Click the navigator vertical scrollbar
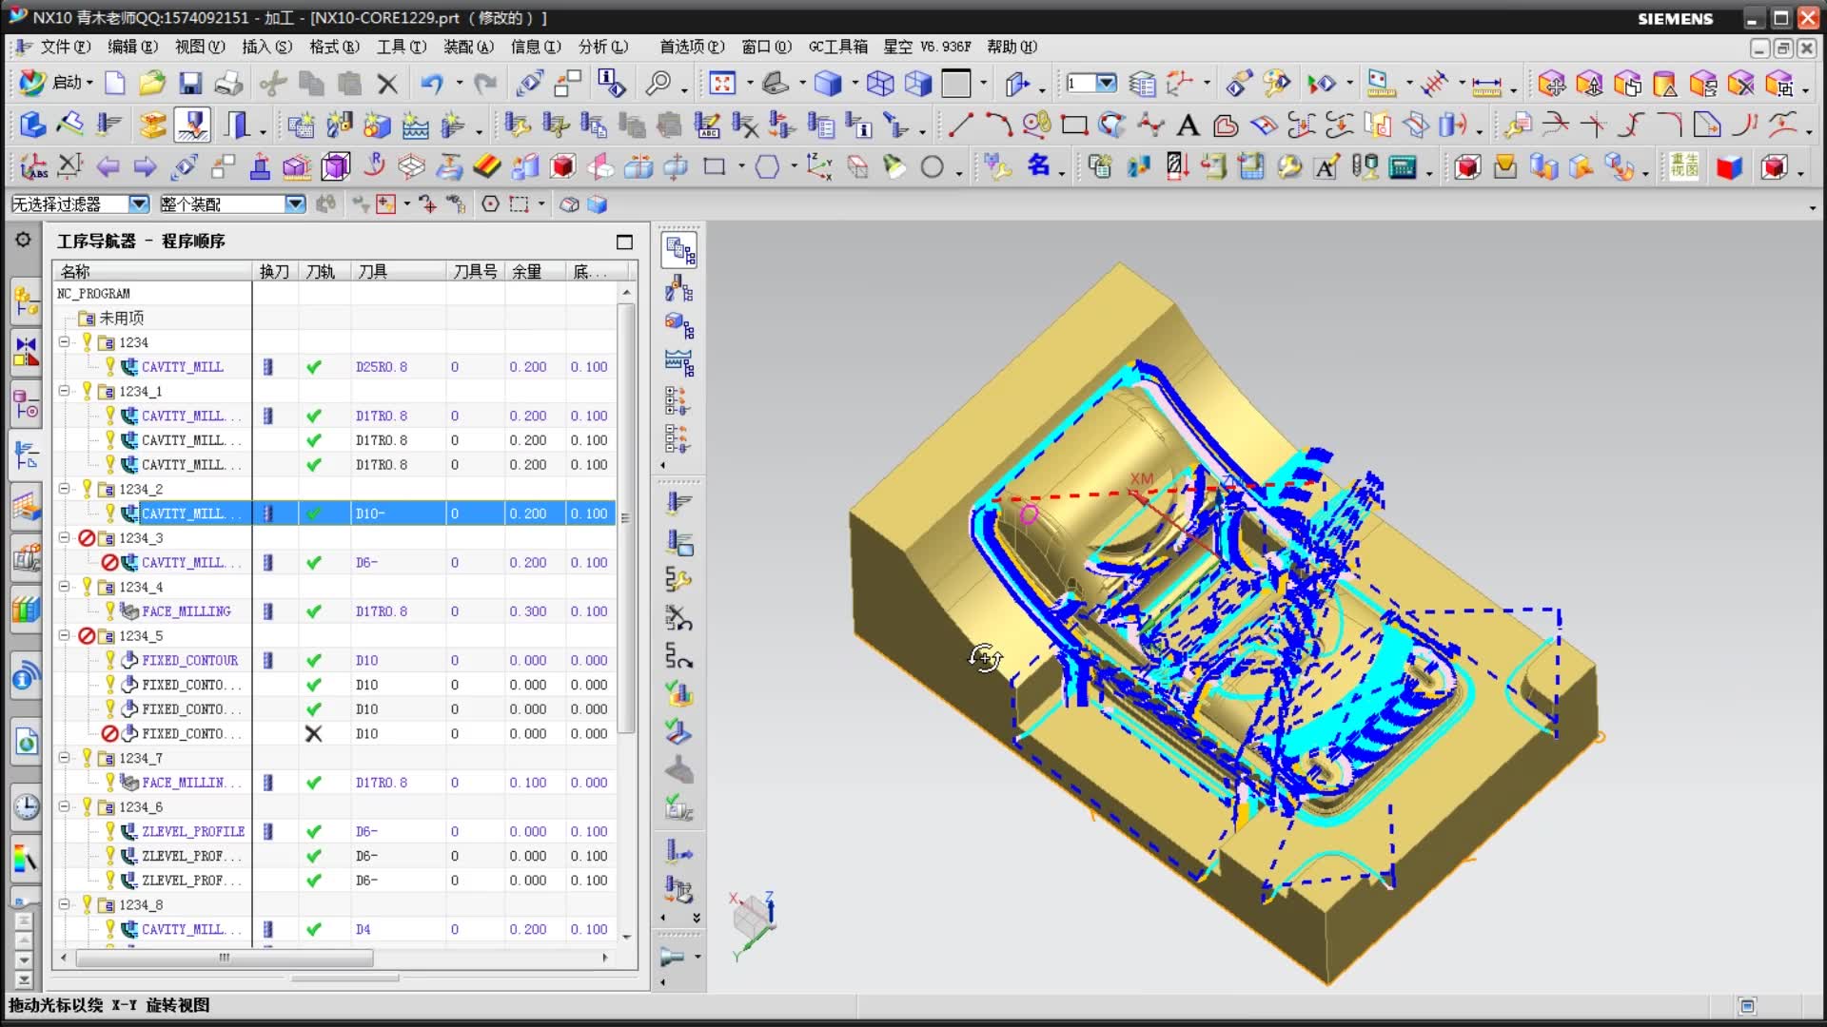 pyautogui.click(x=625, y=518)
